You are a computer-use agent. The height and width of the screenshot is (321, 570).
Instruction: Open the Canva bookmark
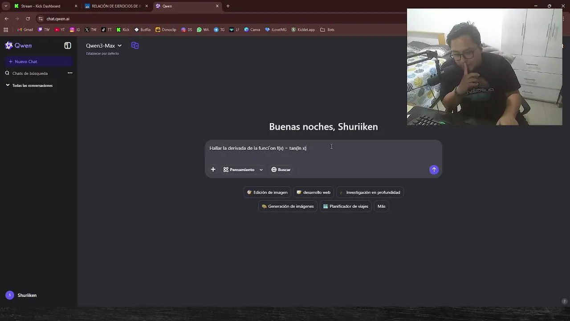pyautogui.click(x=252, y=30)
